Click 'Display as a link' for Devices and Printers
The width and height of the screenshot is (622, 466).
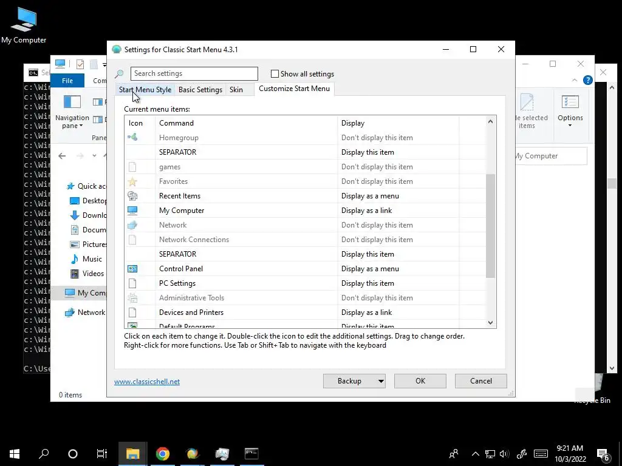pos(366,312)
